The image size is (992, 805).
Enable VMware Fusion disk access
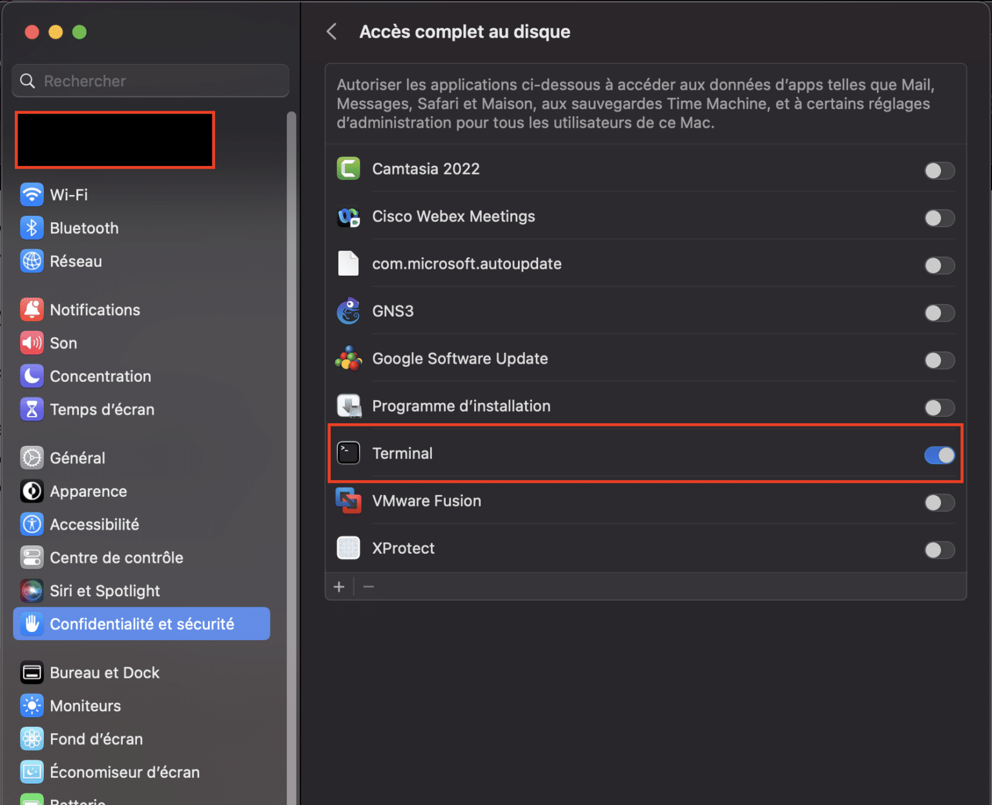tap(940, 503)
